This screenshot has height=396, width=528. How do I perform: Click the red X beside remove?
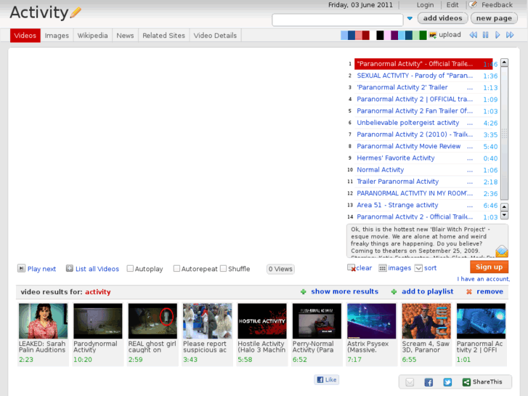point(468,292)
